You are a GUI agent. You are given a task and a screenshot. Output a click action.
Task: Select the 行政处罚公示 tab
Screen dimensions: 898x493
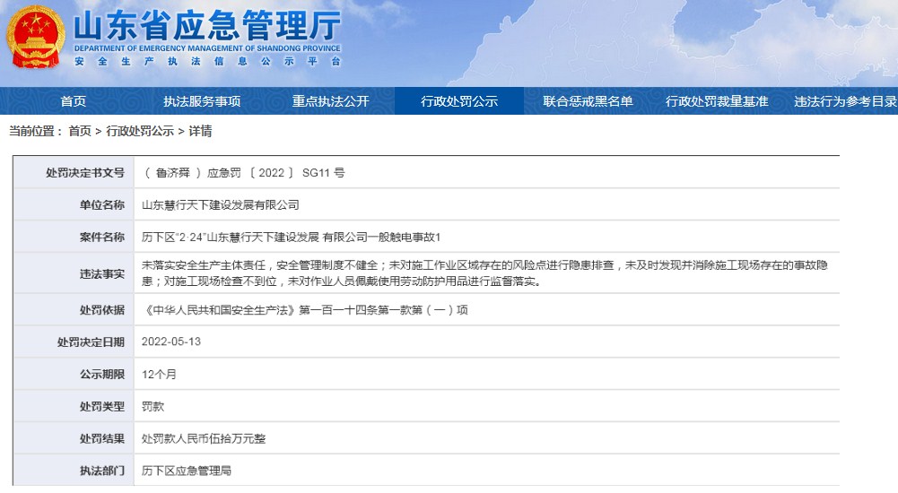point(459,101)
